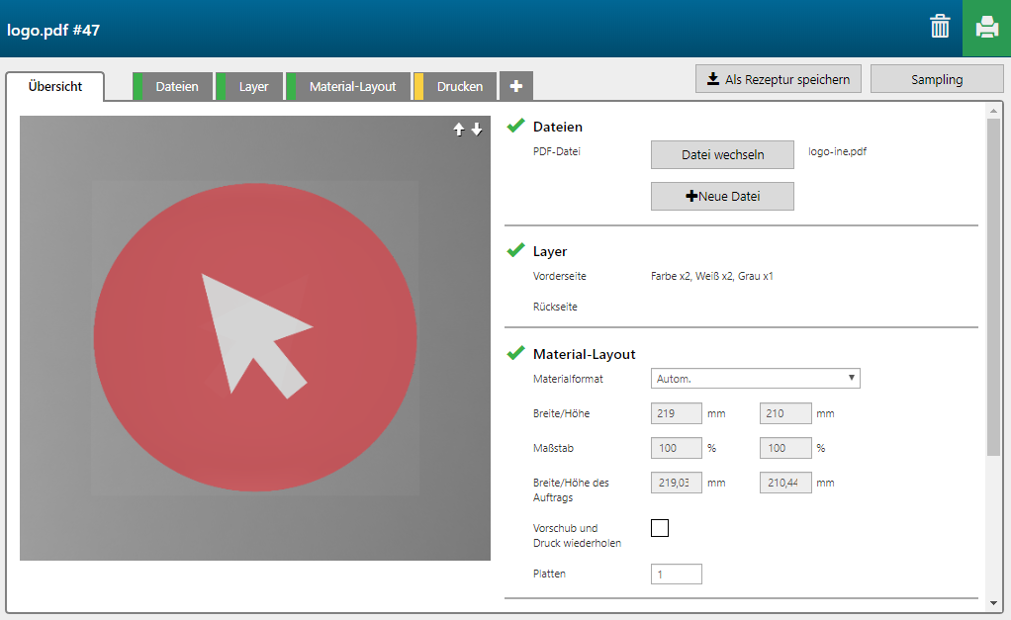
Task: Open the Layer tab
Action: click(253, 87)
